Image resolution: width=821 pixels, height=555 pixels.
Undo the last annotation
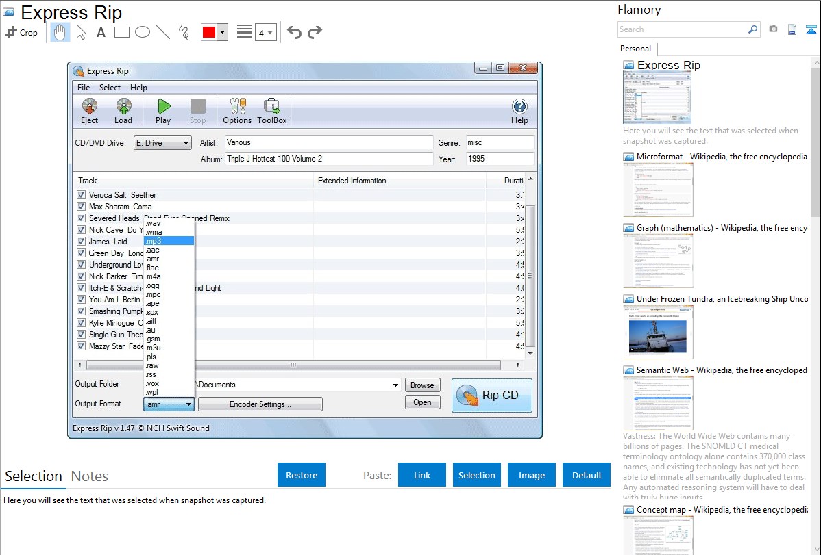click(294, 32)
